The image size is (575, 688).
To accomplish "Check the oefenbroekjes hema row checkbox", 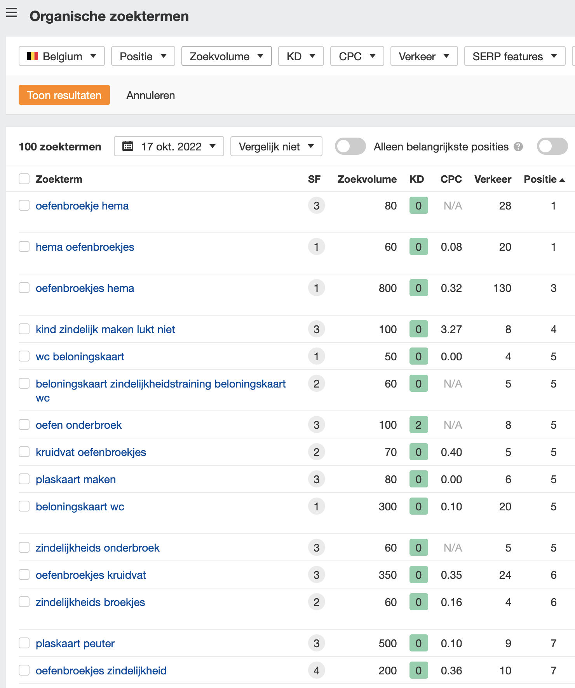I will 24,288.
